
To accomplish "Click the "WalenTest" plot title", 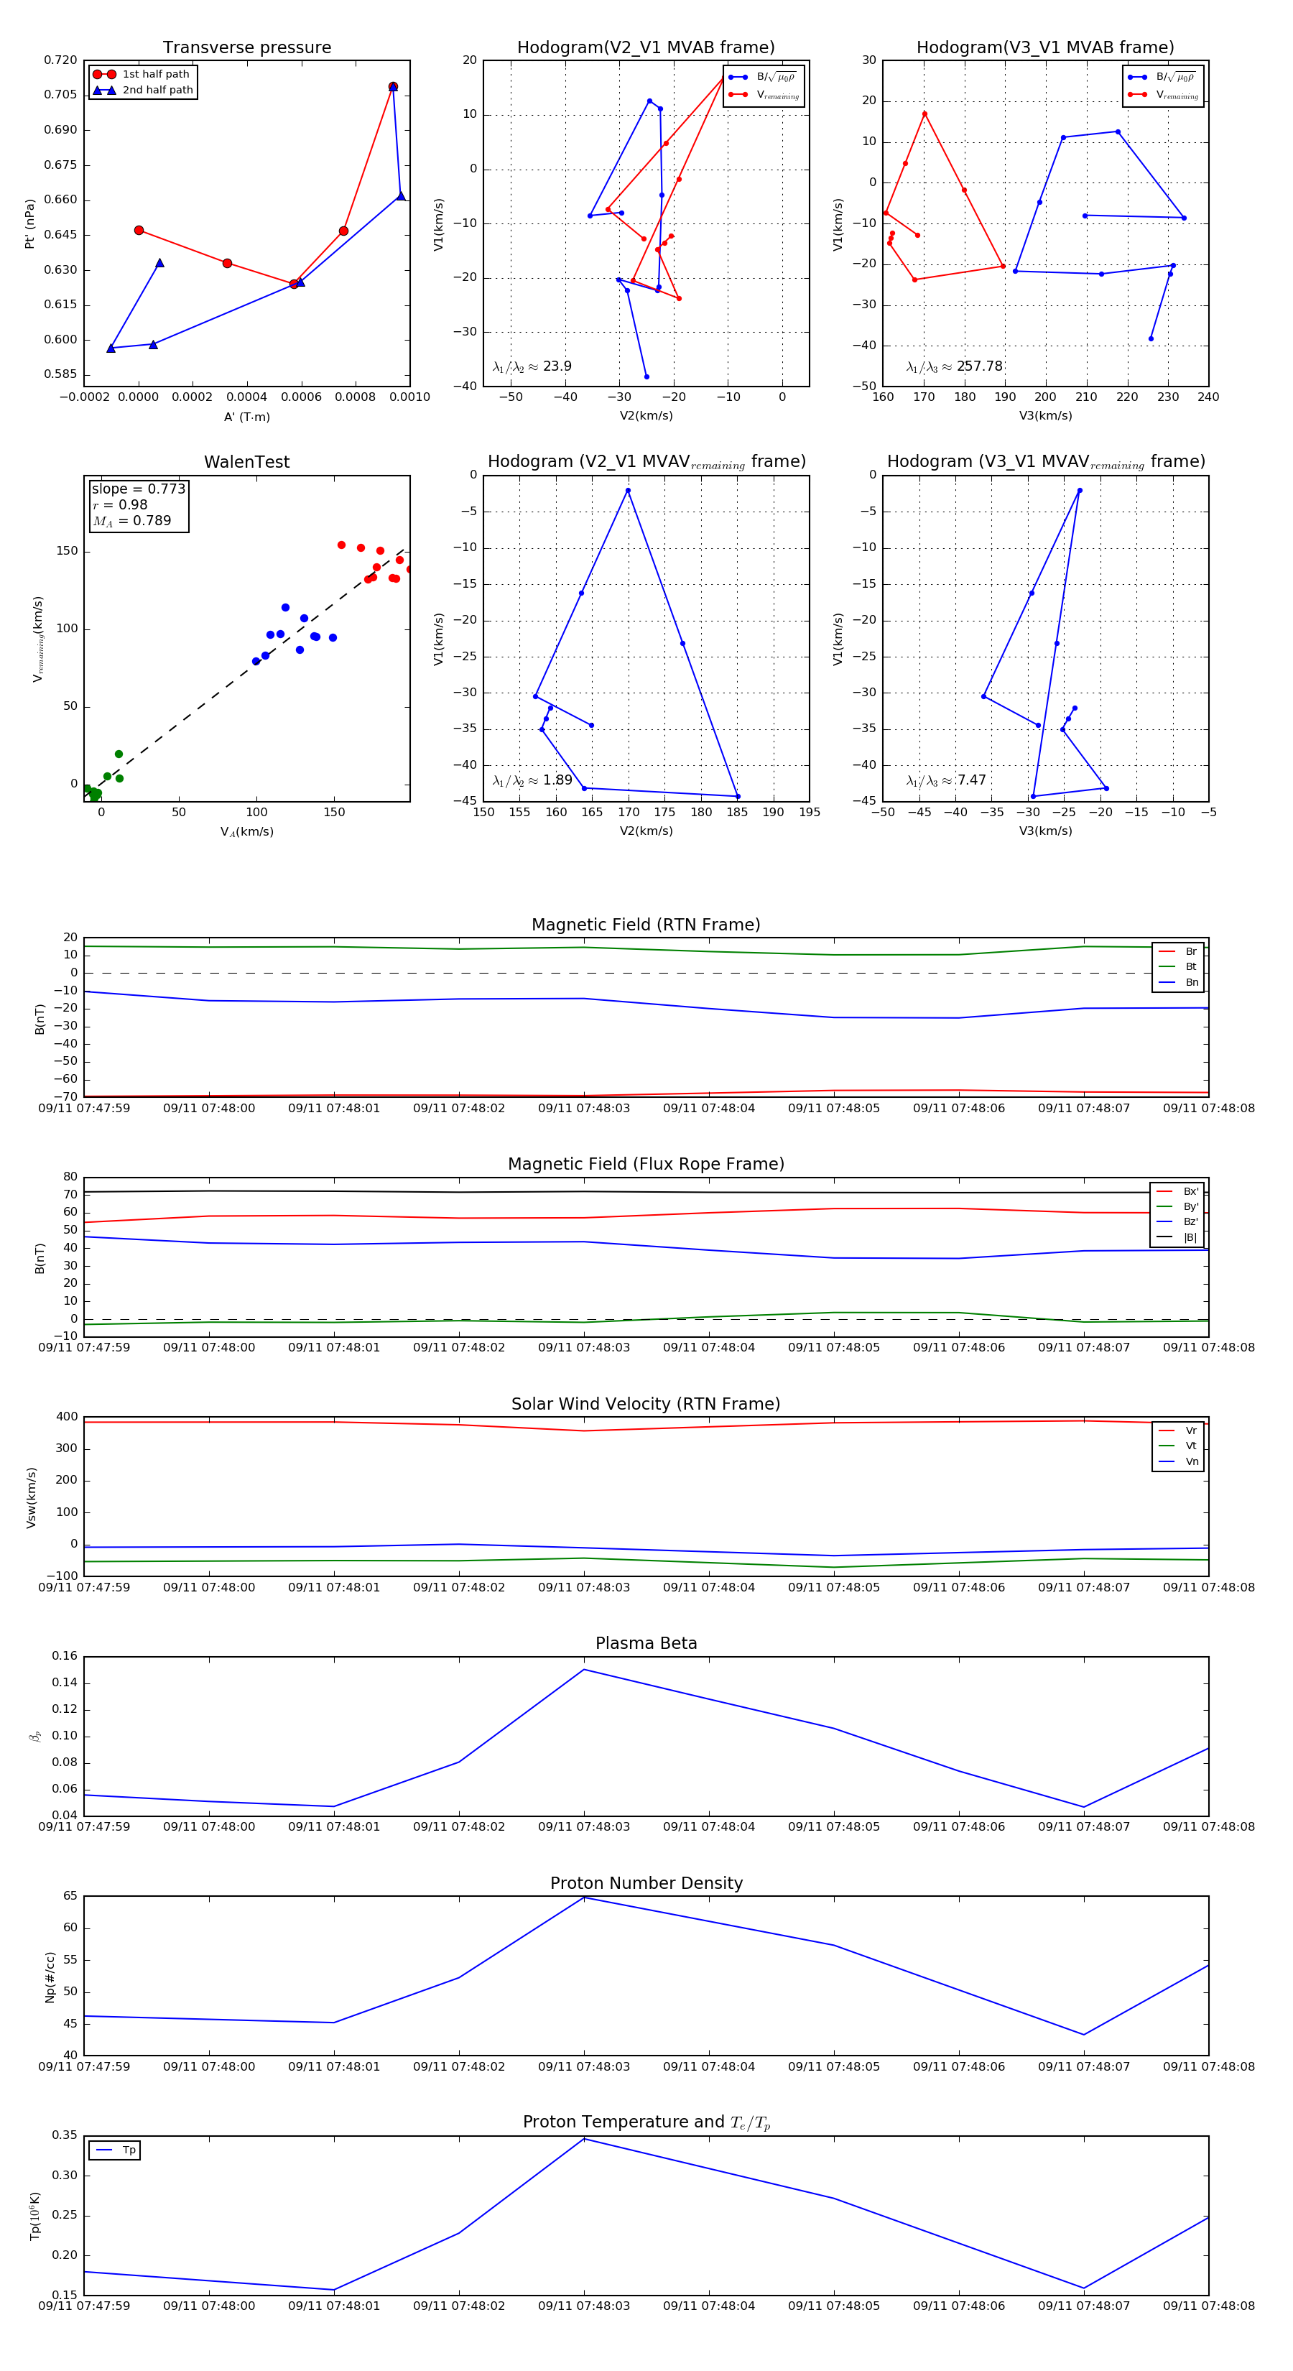I will click(246, 462).
